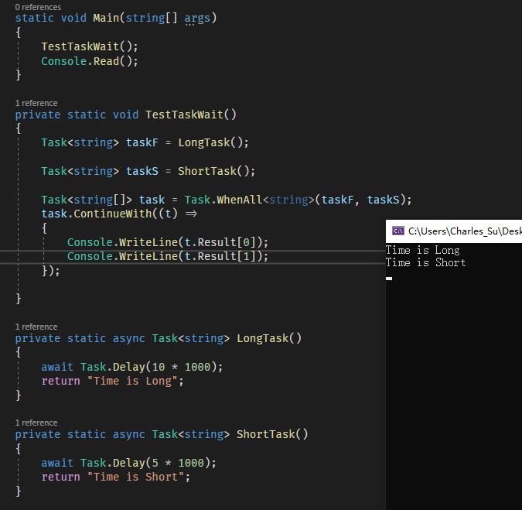Click the ShortTask method declaration name

(x=266, y=434)
